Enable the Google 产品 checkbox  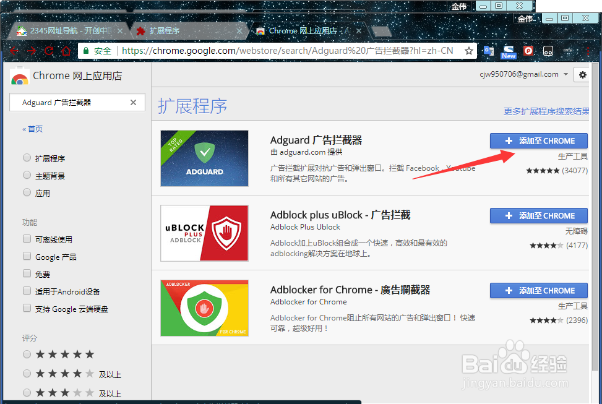click(x=27, y=256)
